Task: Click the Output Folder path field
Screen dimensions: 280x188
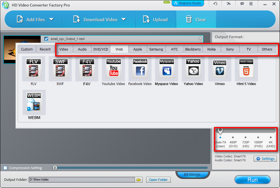Action: (x=82, y=180)
